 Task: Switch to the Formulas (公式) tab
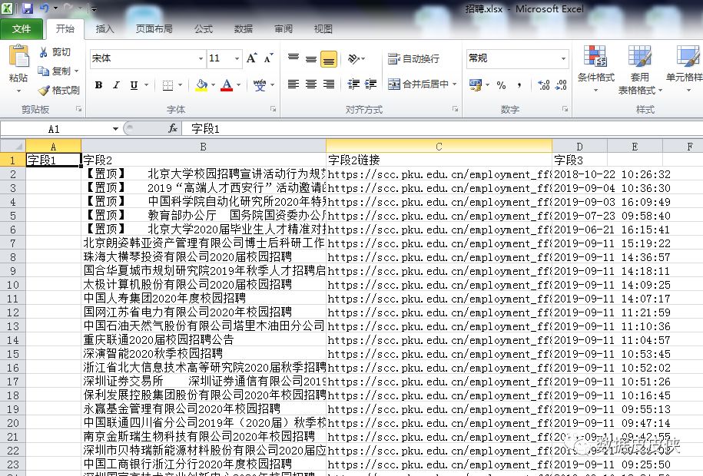tap(203, 29)
